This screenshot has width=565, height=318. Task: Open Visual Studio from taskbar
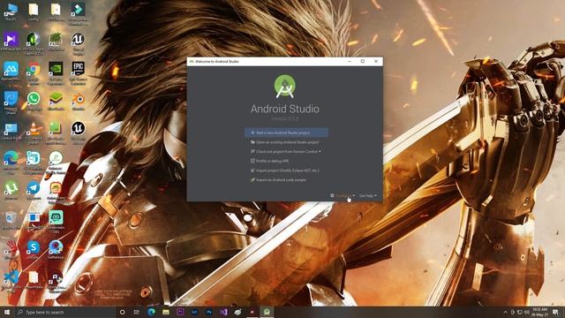(223, 312)
